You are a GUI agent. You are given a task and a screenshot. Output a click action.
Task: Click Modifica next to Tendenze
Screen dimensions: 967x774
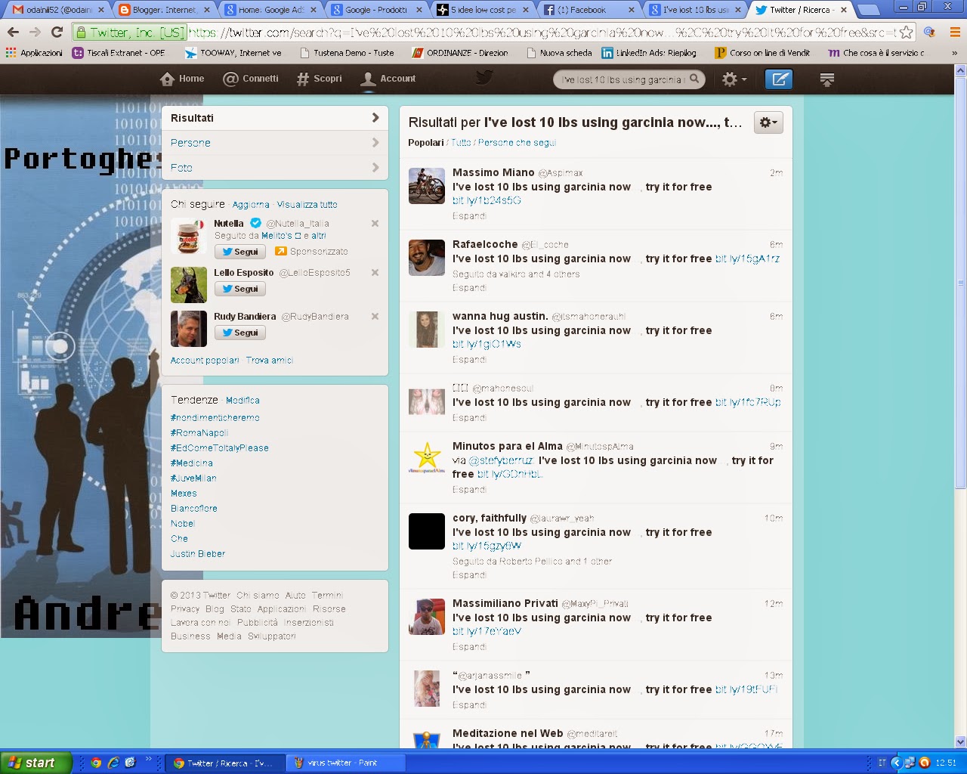243,401
